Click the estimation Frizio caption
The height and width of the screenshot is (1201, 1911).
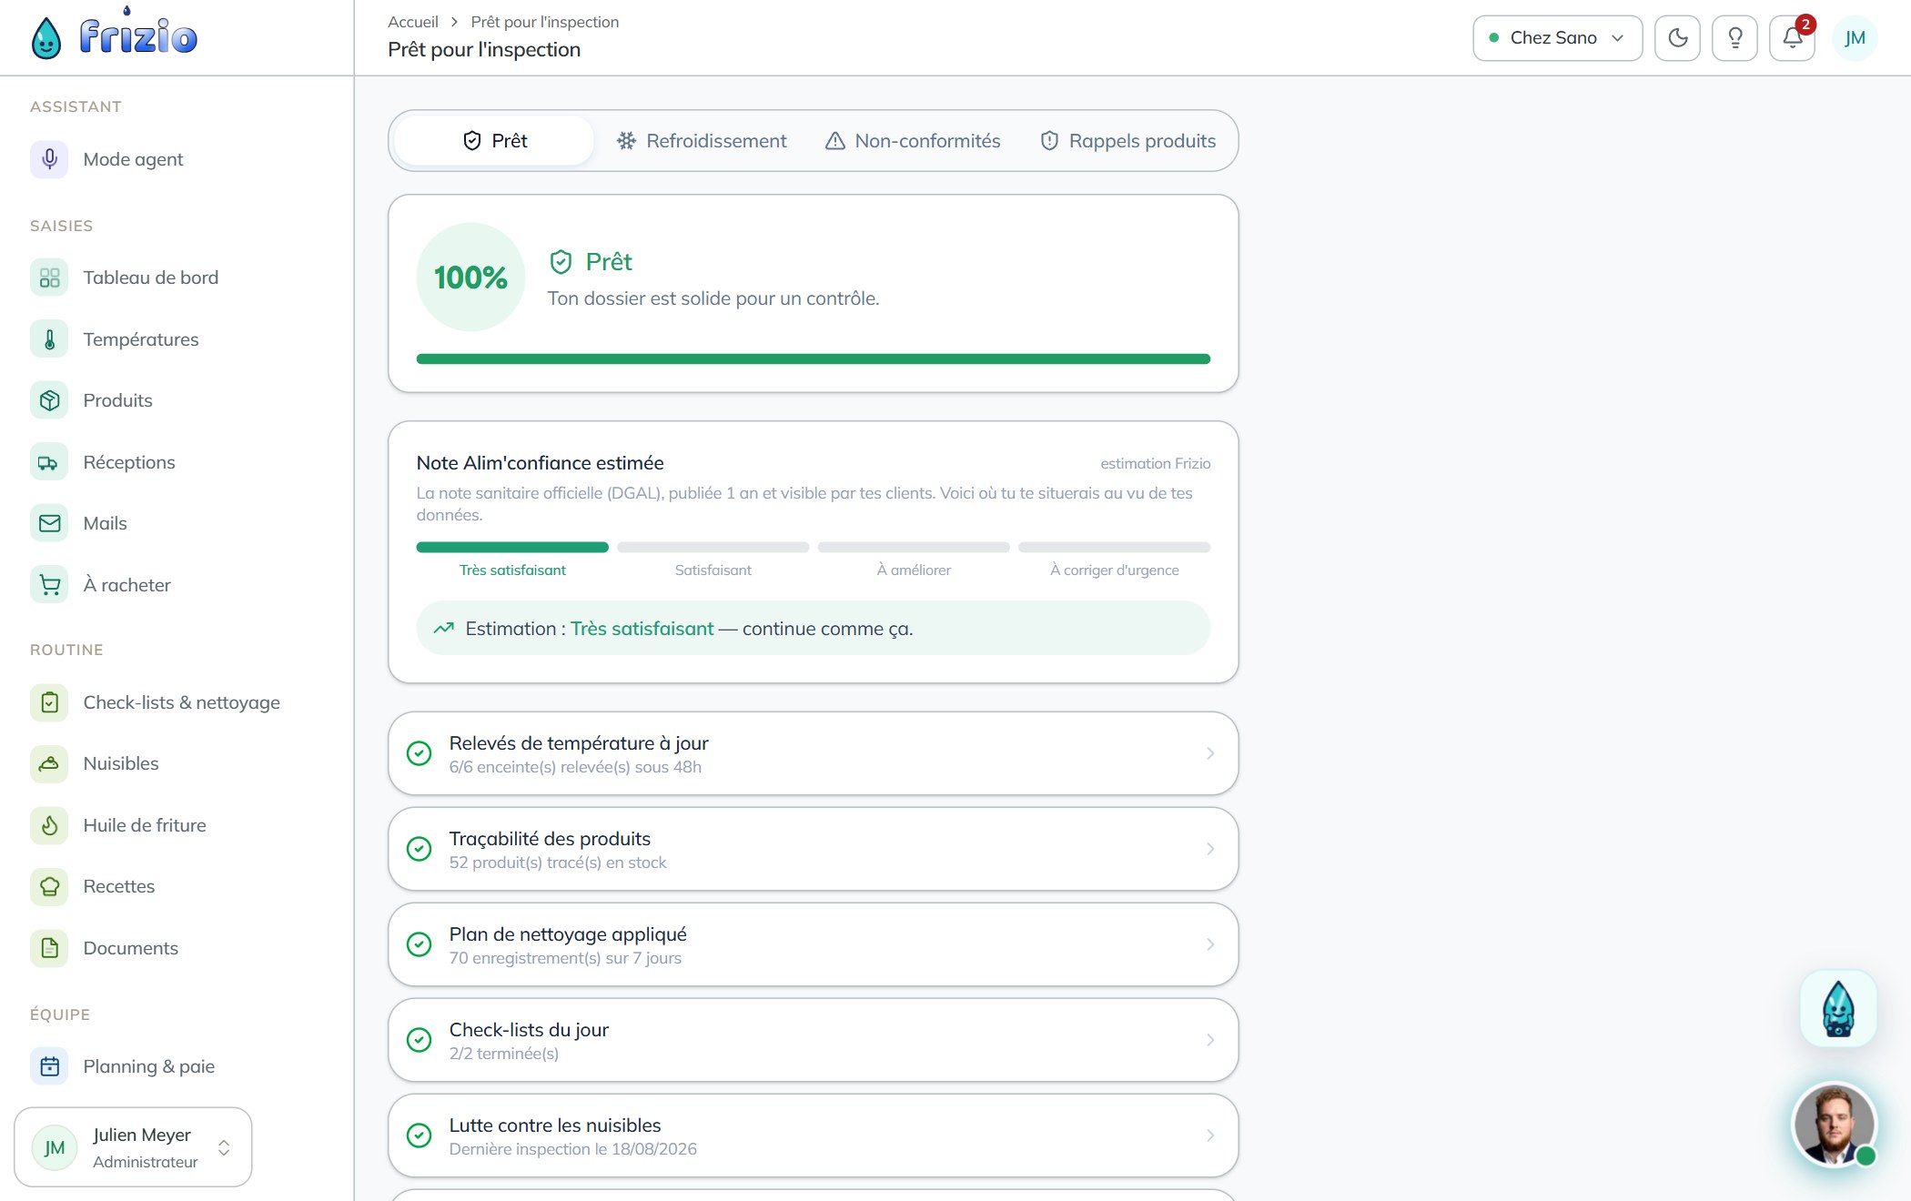click(x=1155, y=464)
